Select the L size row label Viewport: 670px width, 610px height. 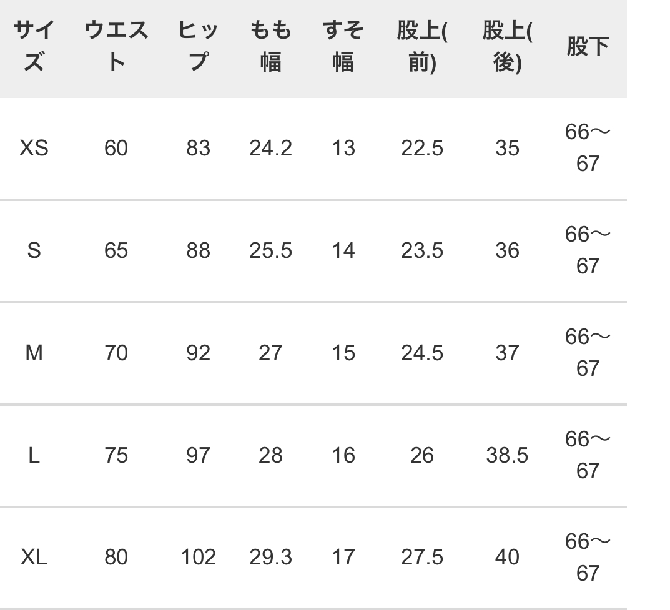coord(34,455)
